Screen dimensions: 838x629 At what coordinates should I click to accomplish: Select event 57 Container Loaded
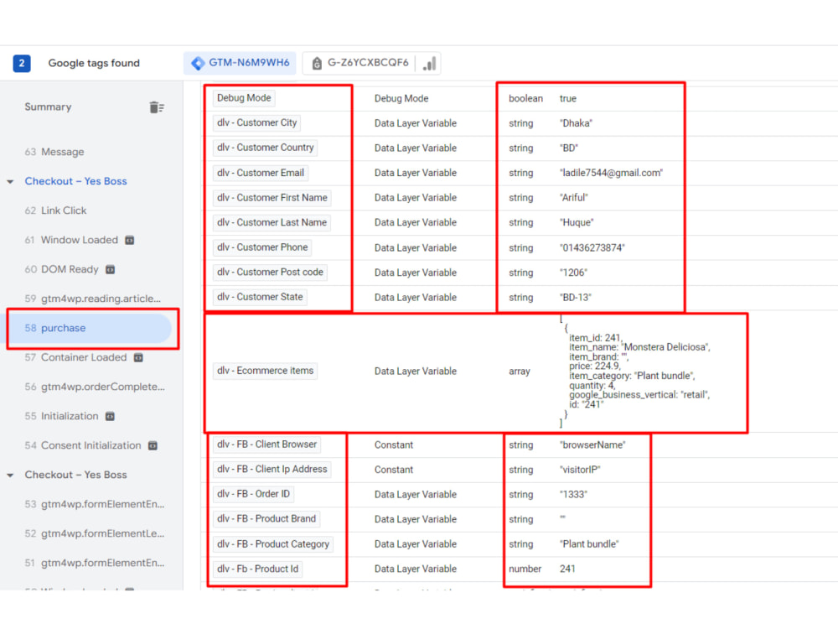[x=75, y=358]
